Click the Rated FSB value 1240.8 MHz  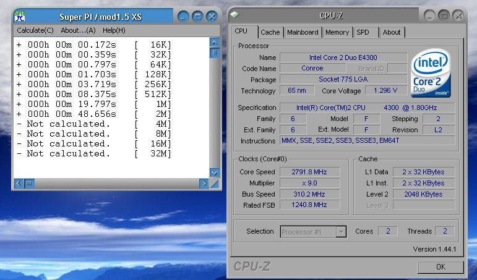[309, 205]
